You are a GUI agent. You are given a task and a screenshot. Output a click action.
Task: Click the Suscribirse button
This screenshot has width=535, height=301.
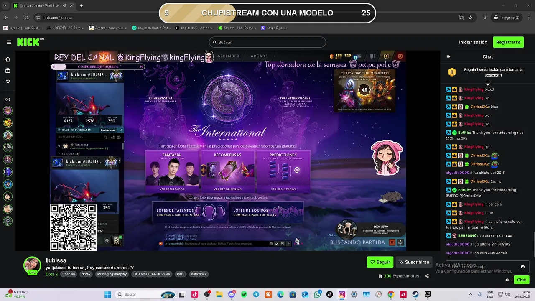tap(414, 262)
